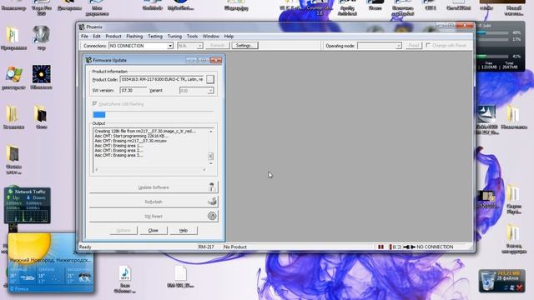The height and width of the screenshot is (300, 534).
Task: Click the output log scroll left arrow
Action: tap(97, 169)
